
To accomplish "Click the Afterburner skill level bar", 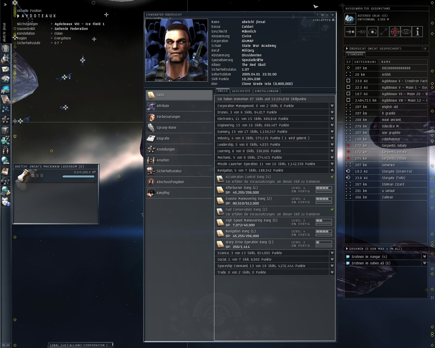I will click(x=324, y=188).
